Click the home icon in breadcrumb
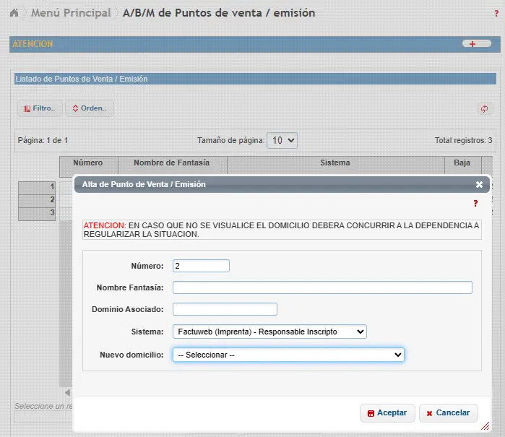This screenshot has width=505, height=437. click(14, 13)
